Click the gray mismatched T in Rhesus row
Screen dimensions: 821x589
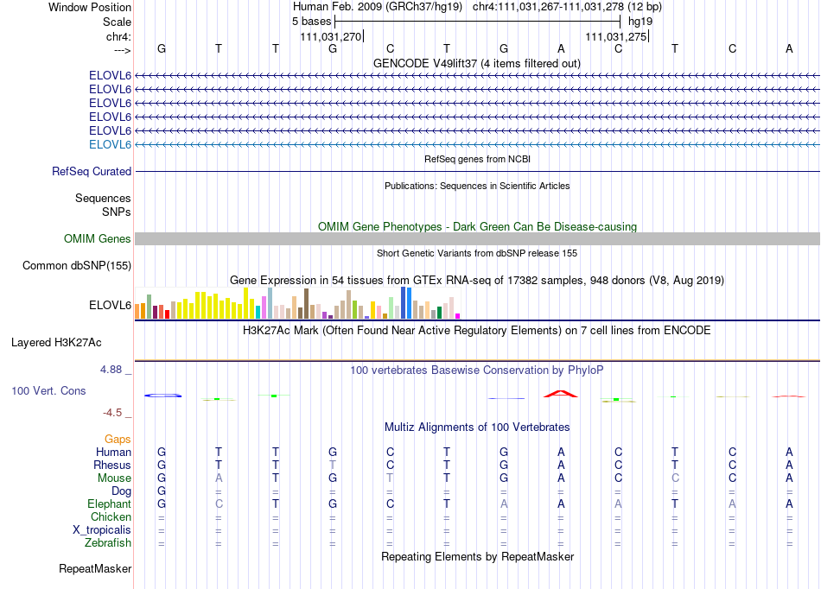point(333,465)
